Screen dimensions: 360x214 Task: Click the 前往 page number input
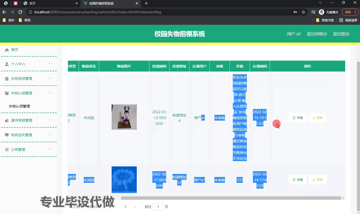click(x=158, y=207)
